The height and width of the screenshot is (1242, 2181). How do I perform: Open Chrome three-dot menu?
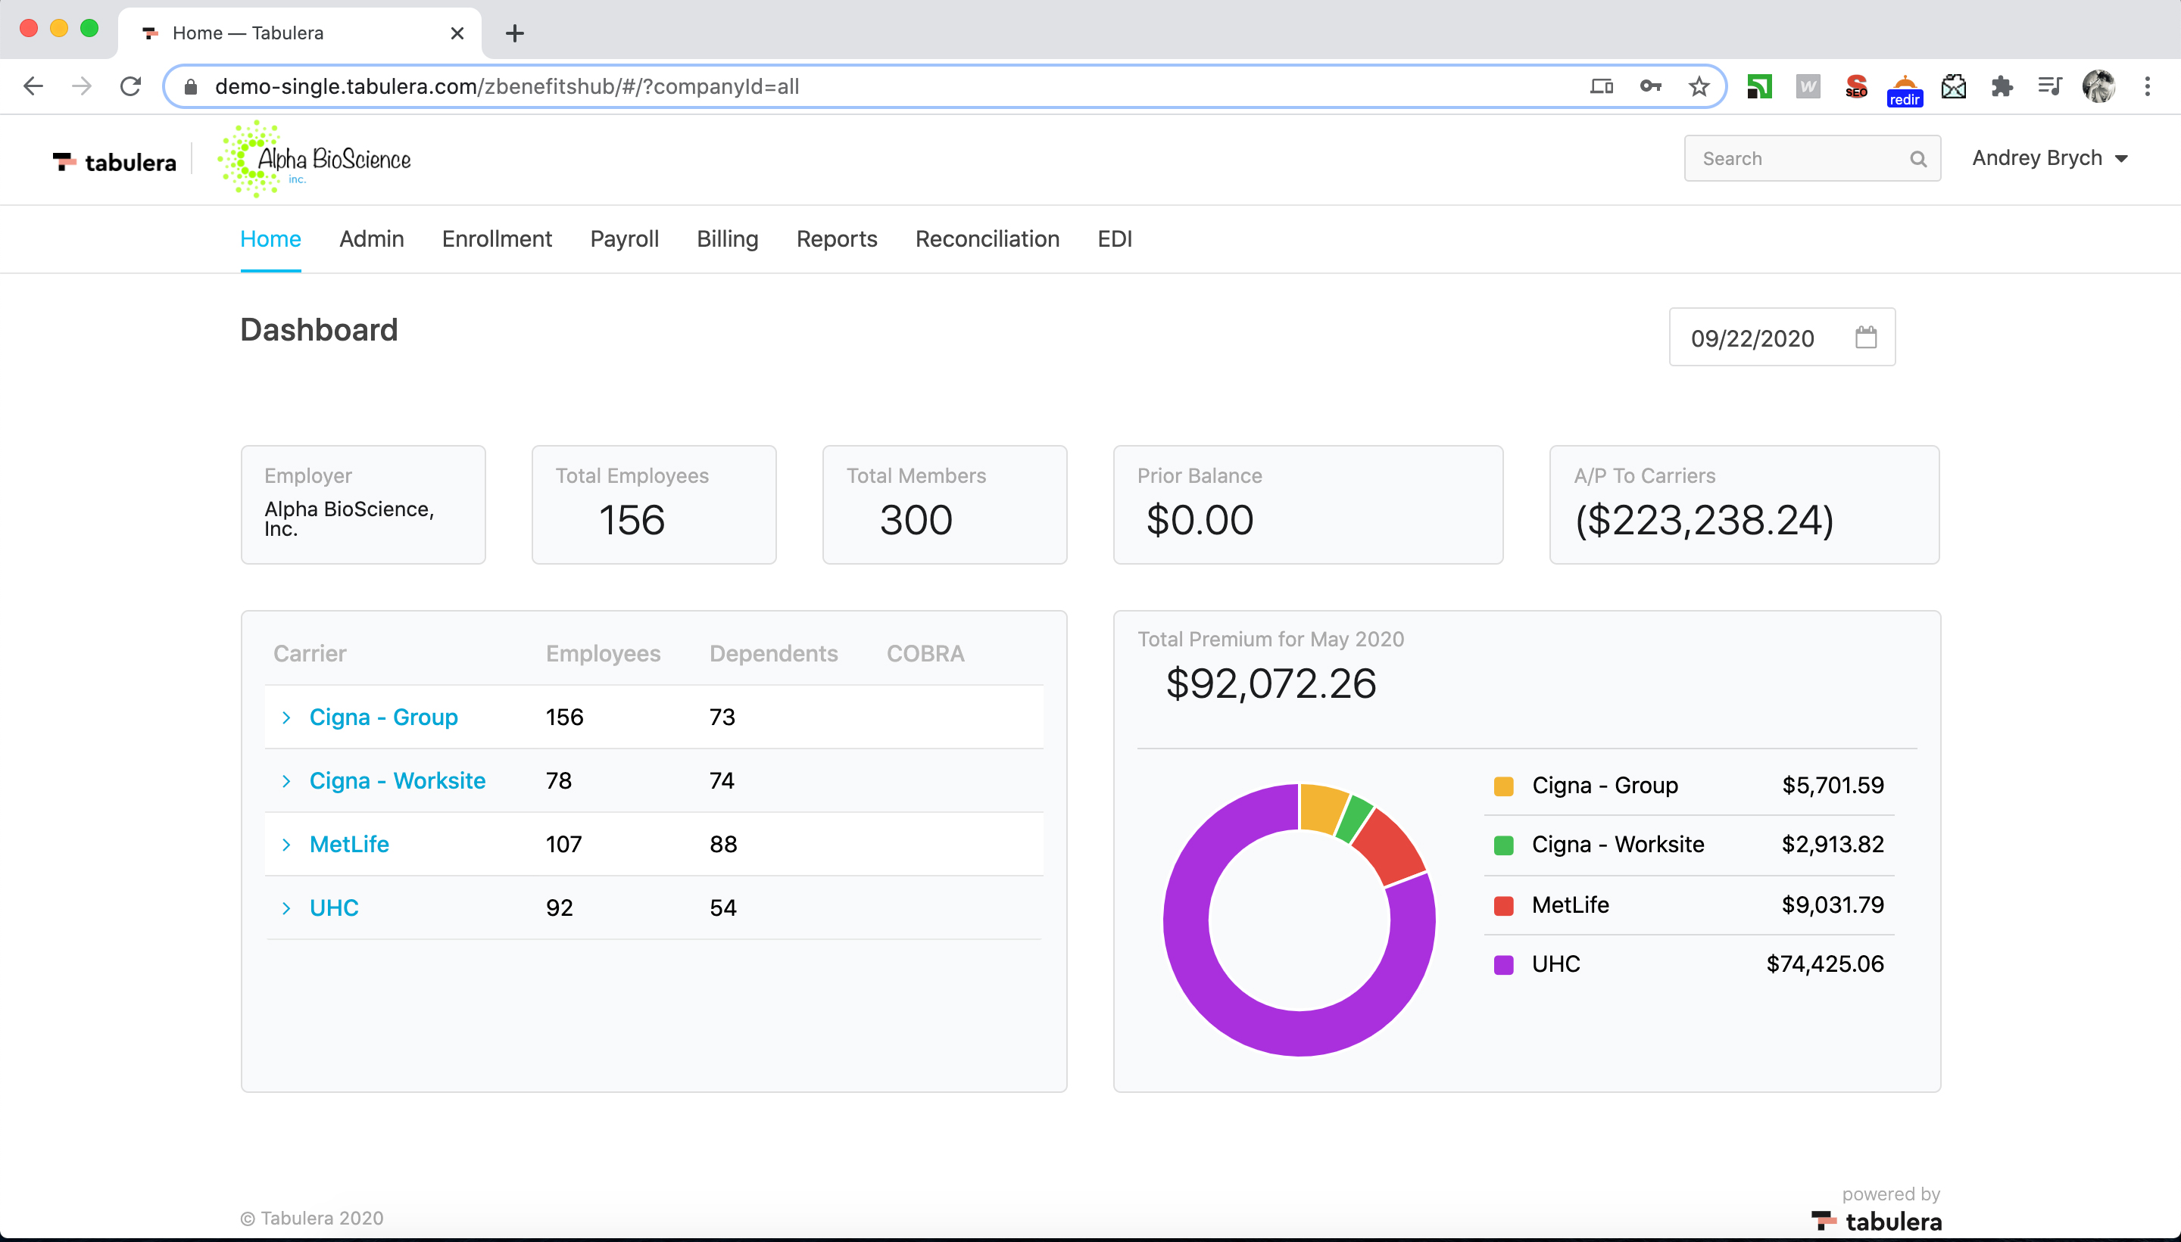(x=2147, y=86)
